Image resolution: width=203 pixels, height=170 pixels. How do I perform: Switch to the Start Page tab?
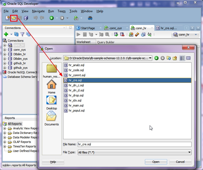(x=88, y=28)
